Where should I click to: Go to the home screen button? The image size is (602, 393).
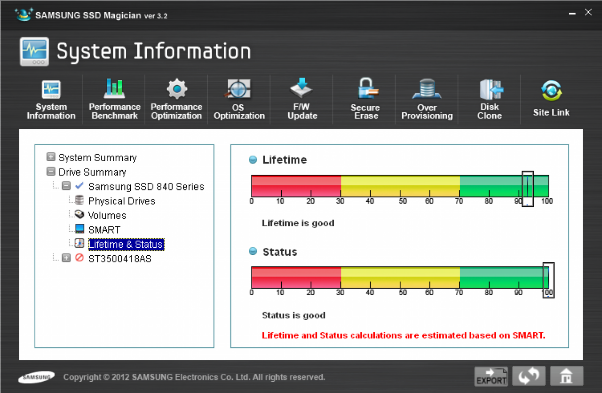[x=566, y=376]
